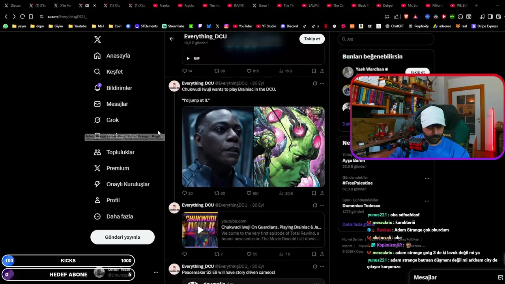The height and width of the screenshot is (284, 505).
Task: Share the YouTube link post
Action: coord(322,254)
